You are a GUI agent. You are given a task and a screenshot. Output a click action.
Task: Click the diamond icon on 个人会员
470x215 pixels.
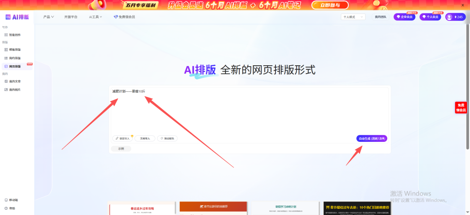[x=424, y=17]
